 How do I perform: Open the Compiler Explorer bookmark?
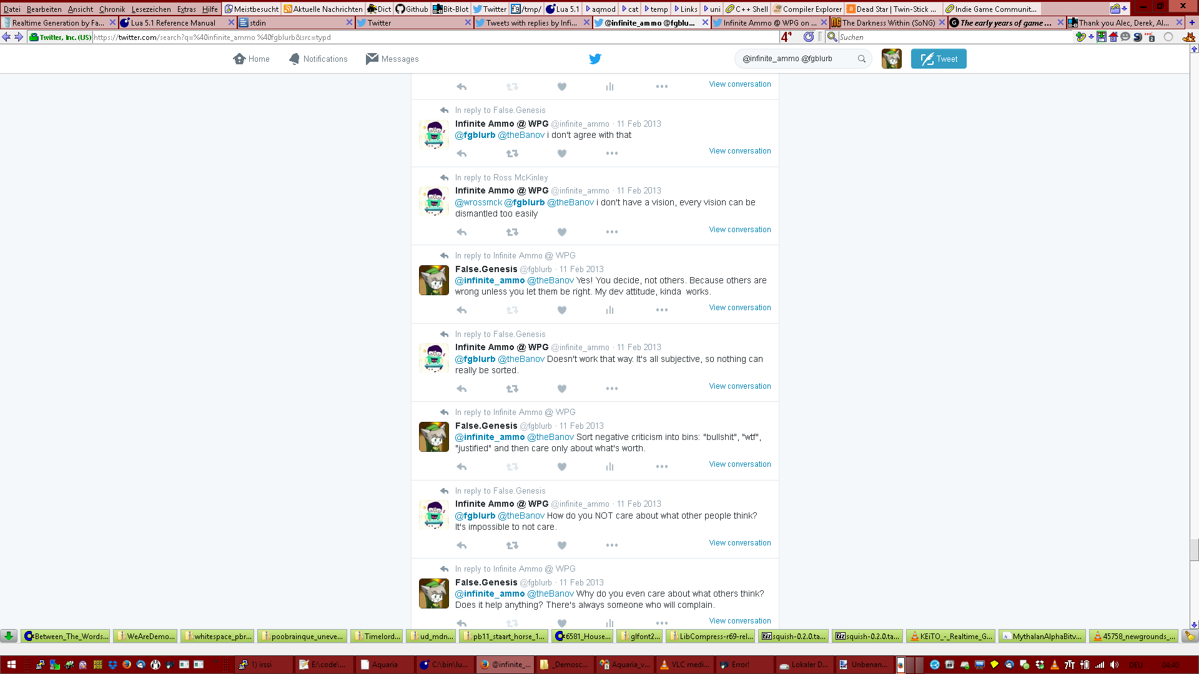click(x=807, y=9)
